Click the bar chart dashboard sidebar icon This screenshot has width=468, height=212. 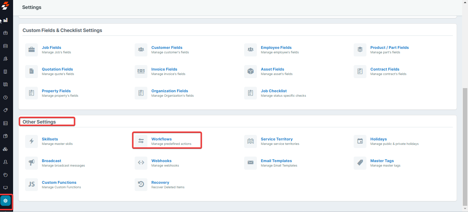[x=6, y=20]
